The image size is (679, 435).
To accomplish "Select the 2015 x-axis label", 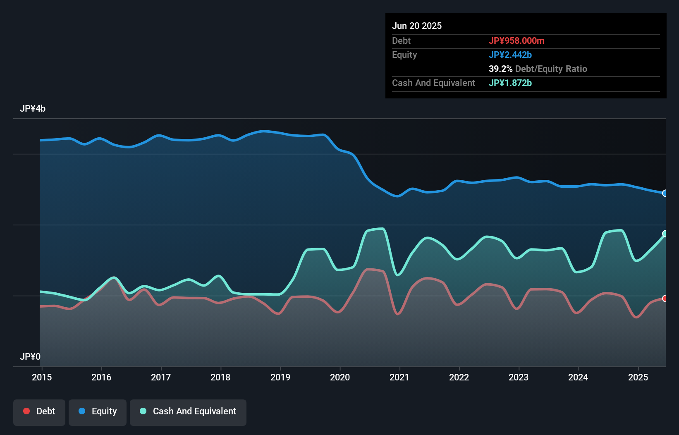I will point(42,377).
